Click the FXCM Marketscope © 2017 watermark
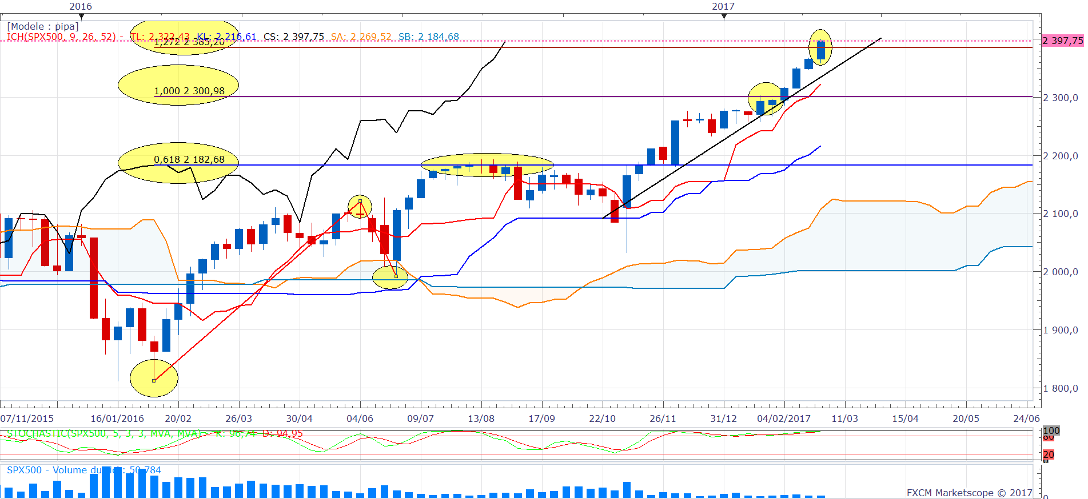The width and height of the screenshot is (1088, 499). pyautogui.click(x=969, y=492)
